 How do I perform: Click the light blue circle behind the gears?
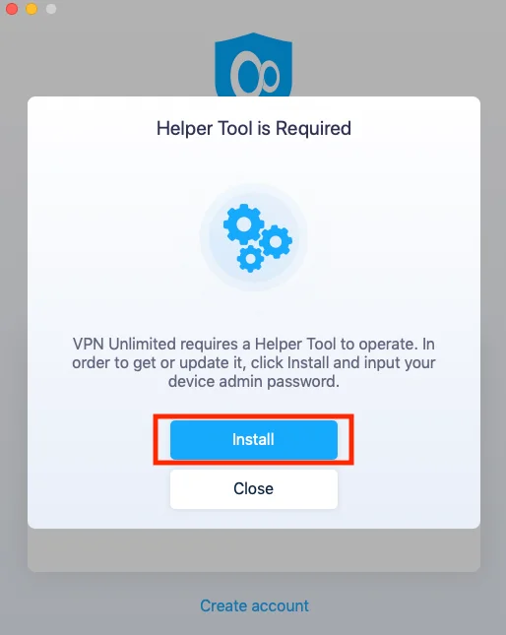pos(254,237)
